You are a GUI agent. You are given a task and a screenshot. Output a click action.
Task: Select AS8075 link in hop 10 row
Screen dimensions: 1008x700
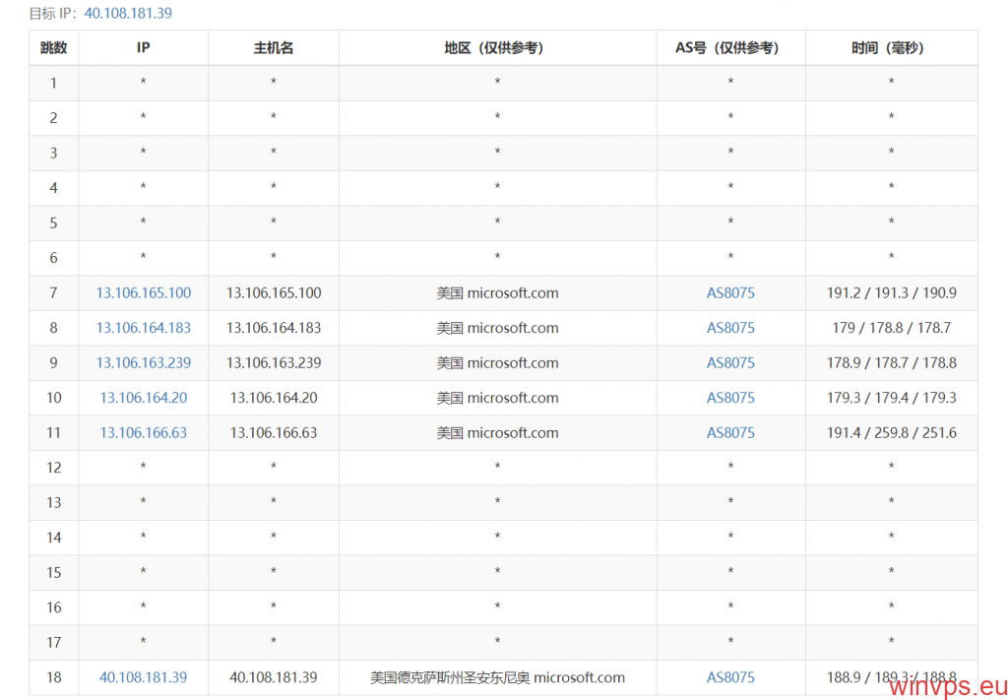coord(730,398)
